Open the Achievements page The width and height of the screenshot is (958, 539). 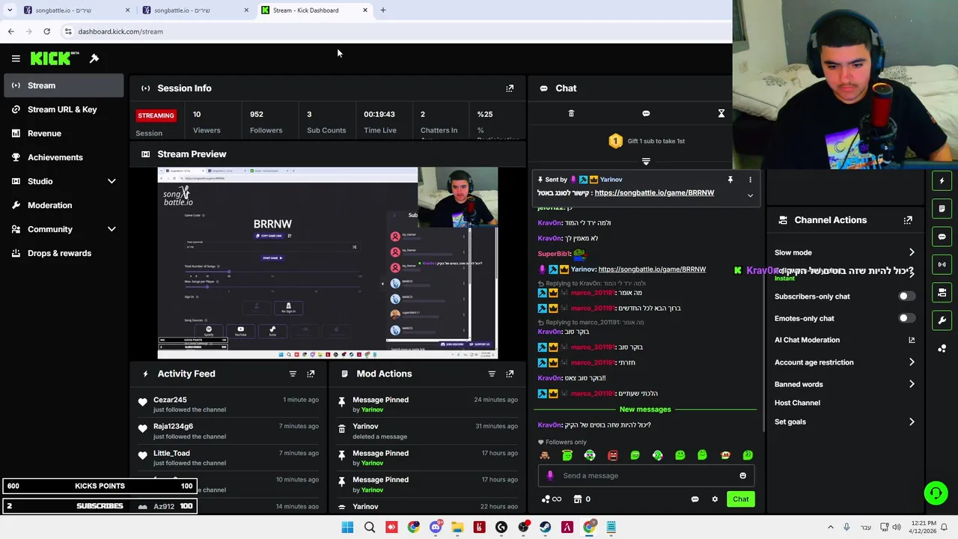64,157
